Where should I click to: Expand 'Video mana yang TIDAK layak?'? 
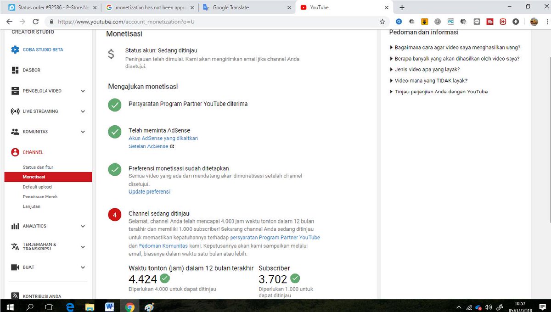click(428, 80)
